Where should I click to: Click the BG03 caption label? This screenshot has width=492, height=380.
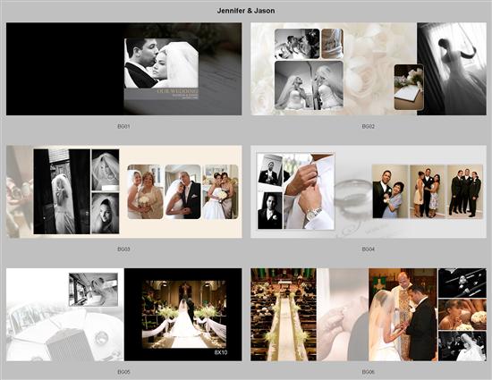tap(123, 249)
